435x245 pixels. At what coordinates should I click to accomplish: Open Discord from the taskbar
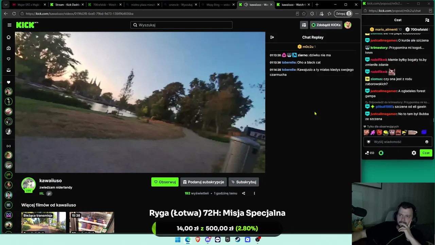pyautogui.click(x=208, y=240)
